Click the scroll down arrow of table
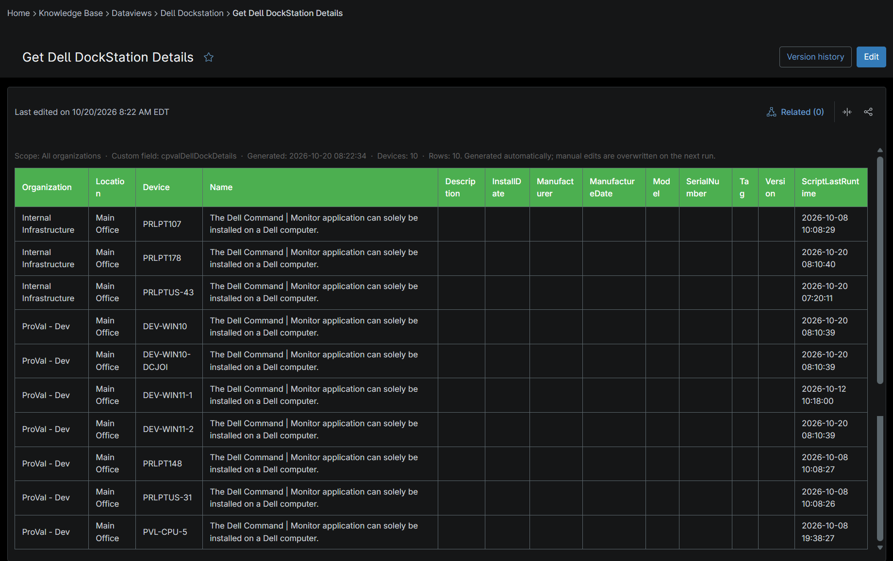Viewport: 893px width, 561px height. [x=880, y=547]
